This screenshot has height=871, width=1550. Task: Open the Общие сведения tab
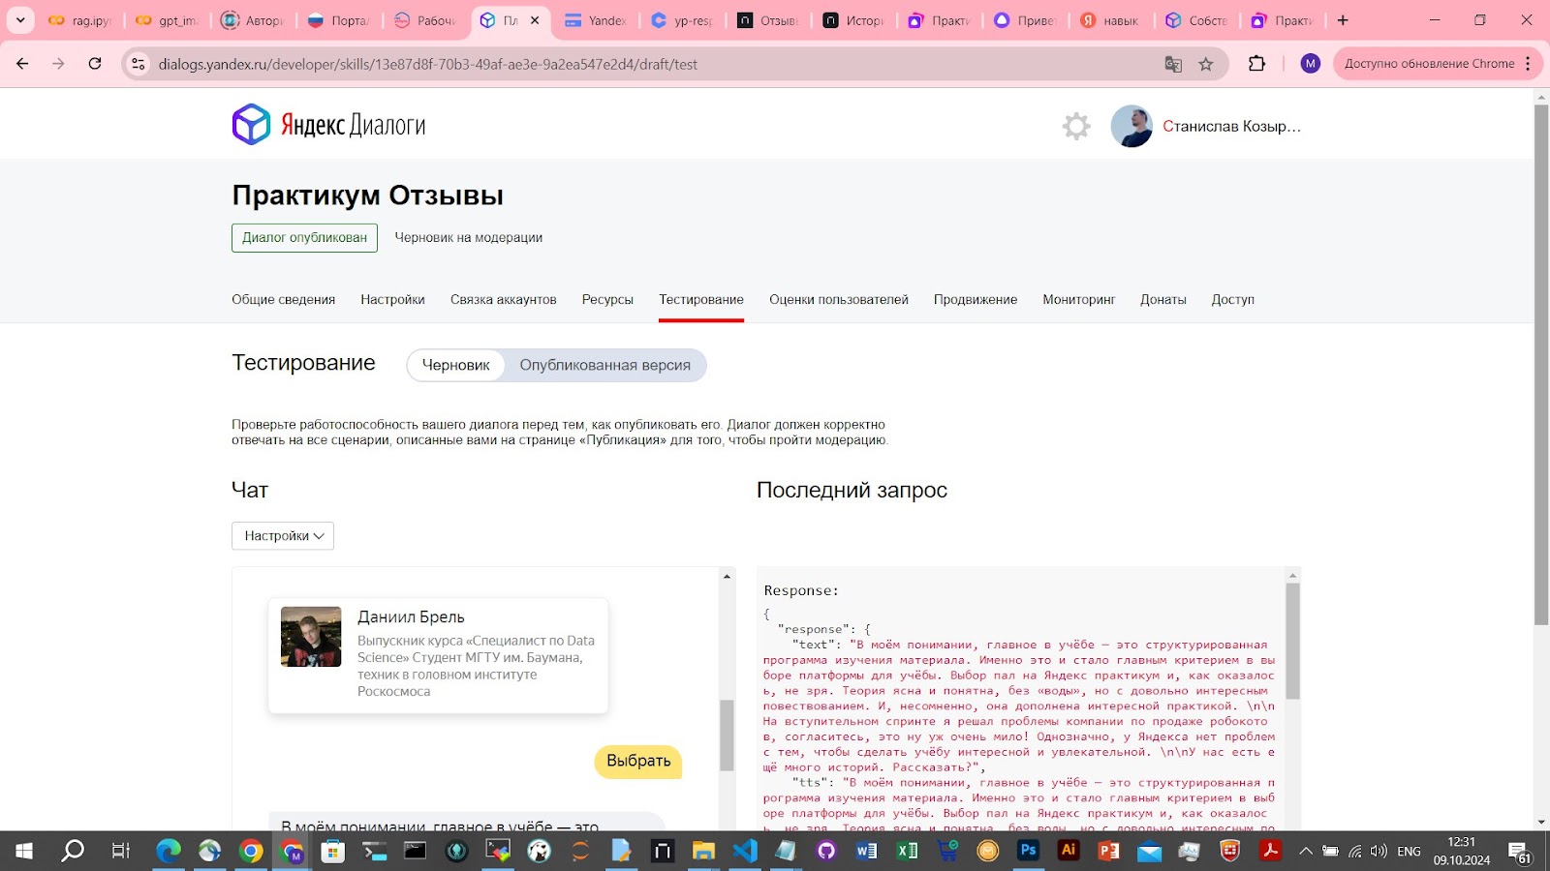[x=283, y=300]
